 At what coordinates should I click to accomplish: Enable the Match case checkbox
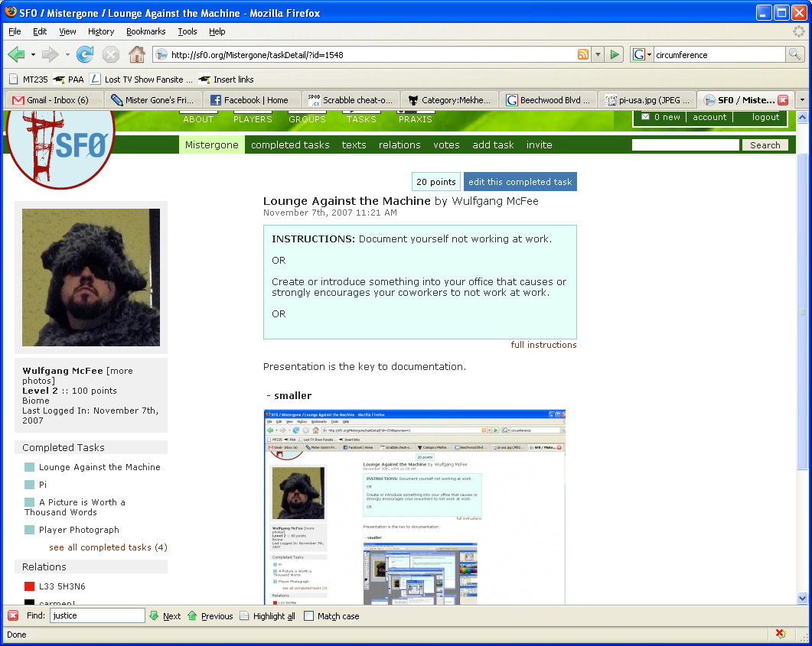coord(308,616)
